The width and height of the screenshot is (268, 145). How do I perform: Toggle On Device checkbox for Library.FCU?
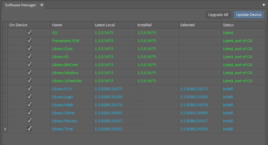click(x=29, y=89)
